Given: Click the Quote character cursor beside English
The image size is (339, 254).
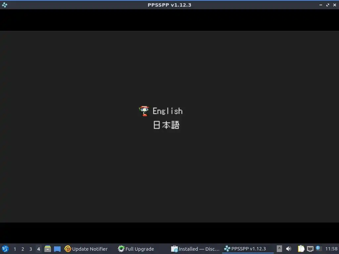Looking at the screenshot, I should pyautogui.click(x=144, y=111).
